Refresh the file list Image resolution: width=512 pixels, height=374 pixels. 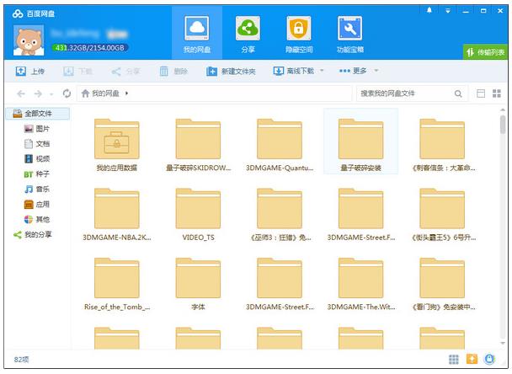point(67,93)
